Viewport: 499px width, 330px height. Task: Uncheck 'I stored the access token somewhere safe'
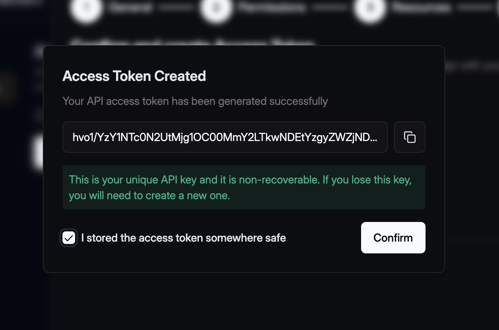pyautogui.click(x=69, y=238)
